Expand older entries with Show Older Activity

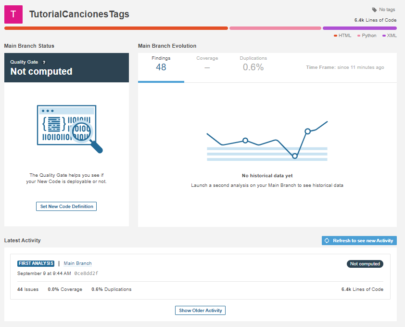click(200, 310)
